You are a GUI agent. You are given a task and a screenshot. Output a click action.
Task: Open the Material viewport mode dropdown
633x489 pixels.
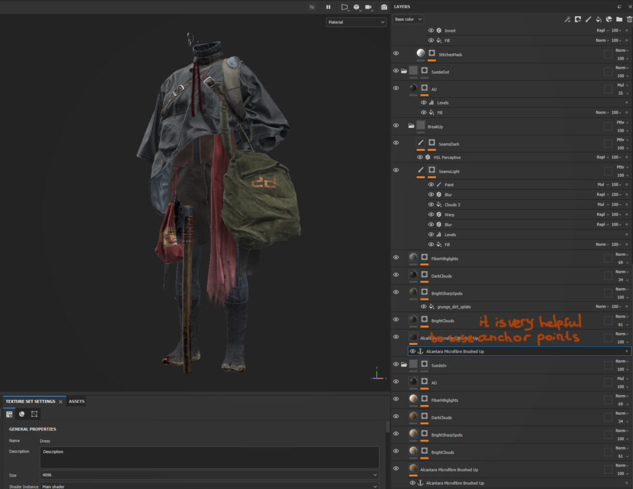pyautogui.click(x=356, y=22)
